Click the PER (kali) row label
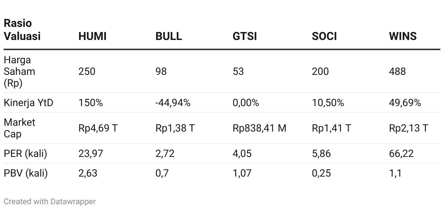This screenshot has width=444, height=210. coord(25,154)
